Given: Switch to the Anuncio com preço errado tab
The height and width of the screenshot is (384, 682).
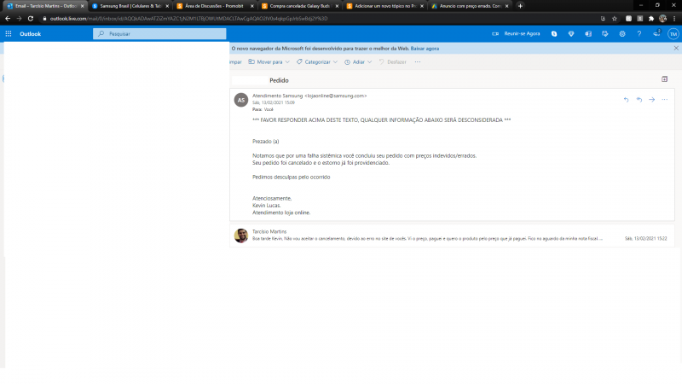Looking at the screenshot, I should tap(470, 6).
